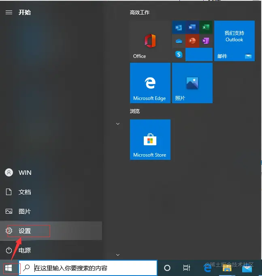Open the 文档 documents folder
The width and height of the screenshot is (262, 276).
pos(51,192)
